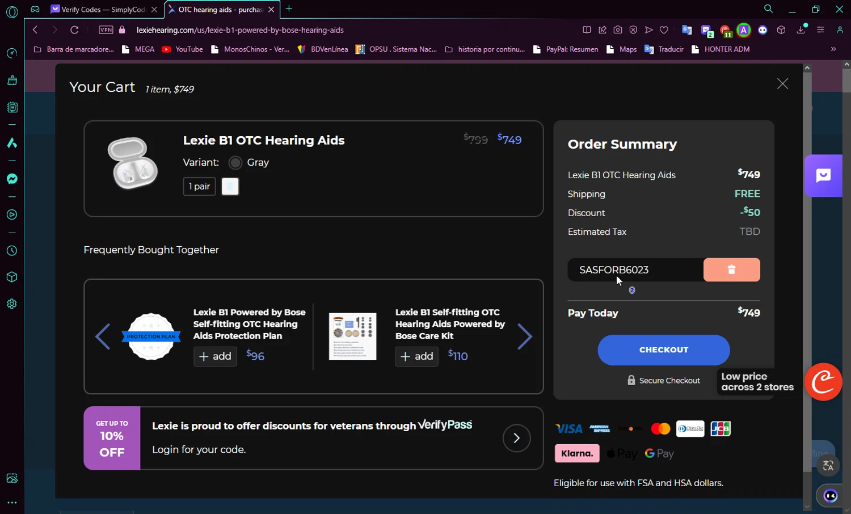Open the red coupon extension bubble
Screen dimensions: 851x514
(823, 382)
